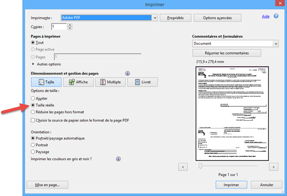287x196 pixels.
Task: Select Tout pages radio button
Action: tap(33, 42)
